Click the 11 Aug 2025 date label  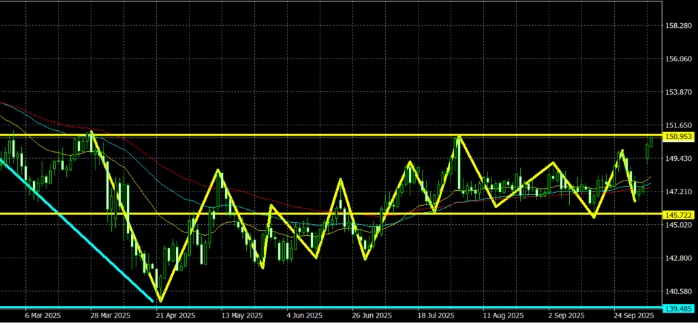(x=502, y=316)
